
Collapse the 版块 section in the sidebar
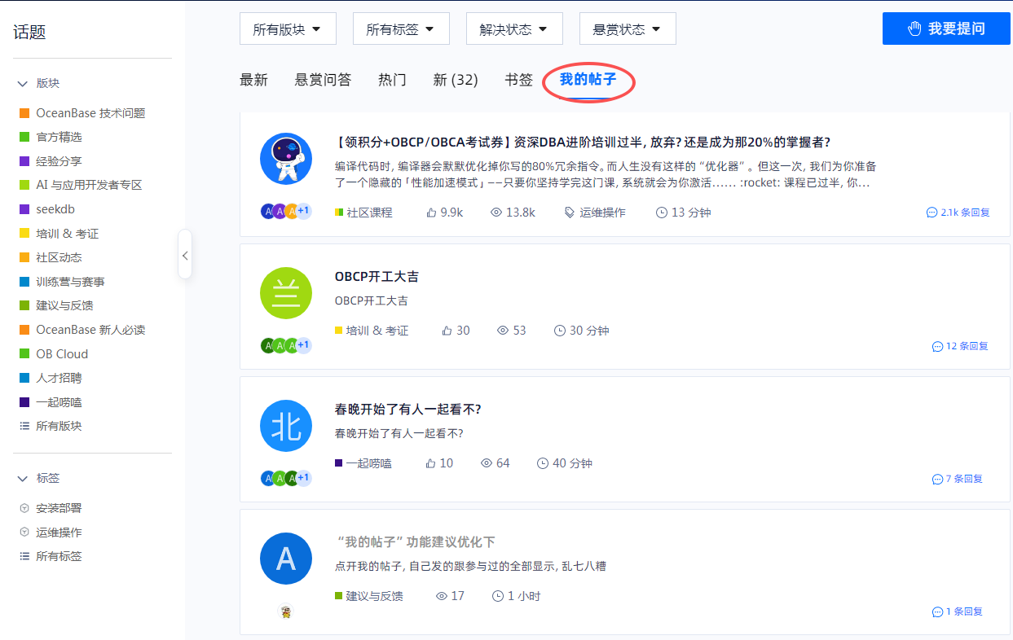pos(23,83)
